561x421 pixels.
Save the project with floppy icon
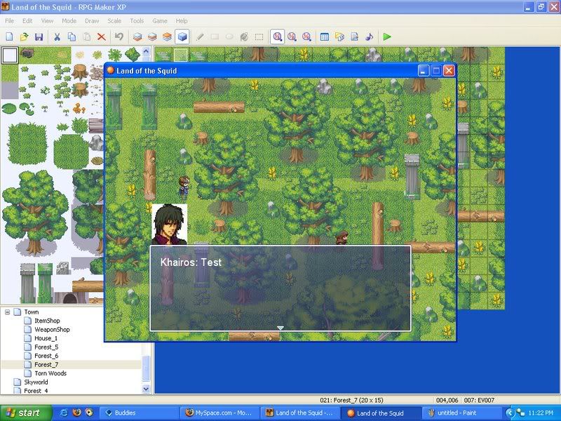pyautogui.click(x=39, y=36)
